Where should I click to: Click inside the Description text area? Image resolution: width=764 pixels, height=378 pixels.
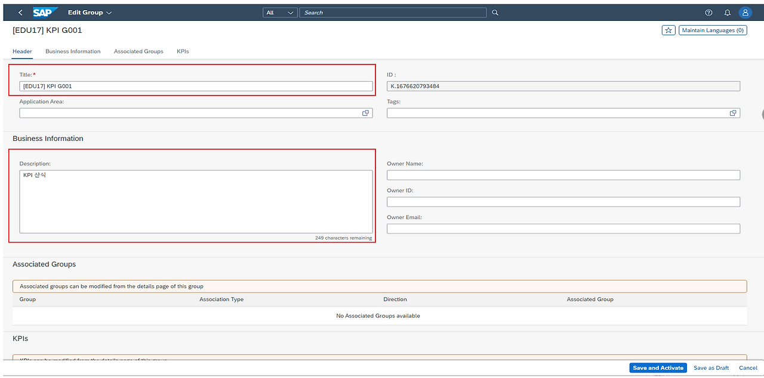(x=197, y=200)
